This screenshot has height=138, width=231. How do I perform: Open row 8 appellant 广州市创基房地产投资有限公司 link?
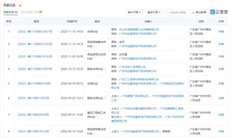pyautogui.click(x=140, y=131)
